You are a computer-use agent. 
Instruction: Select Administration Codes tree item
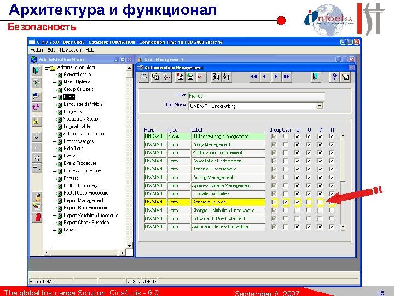pos(84,134)
